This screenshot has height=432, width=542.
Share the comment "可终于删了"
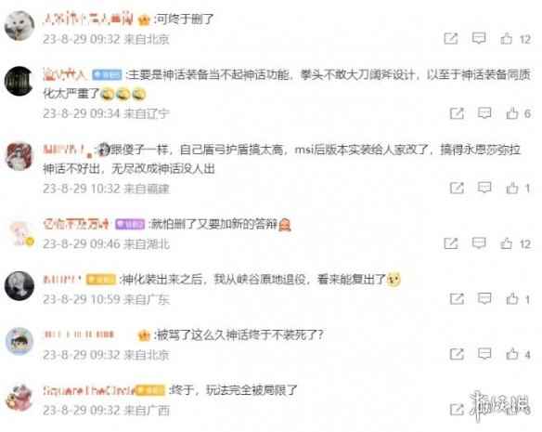coord(451,38)
